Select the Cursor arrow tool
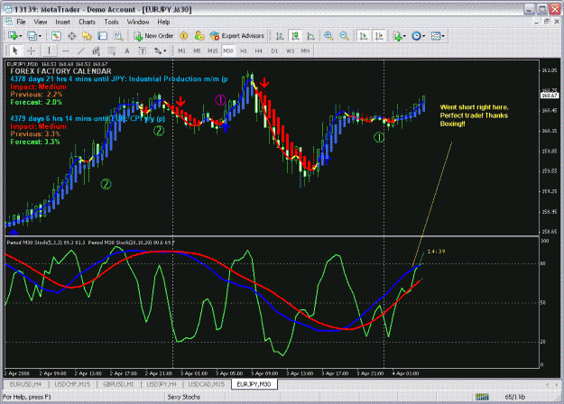564x404 pixels. [x=15, y=51]
